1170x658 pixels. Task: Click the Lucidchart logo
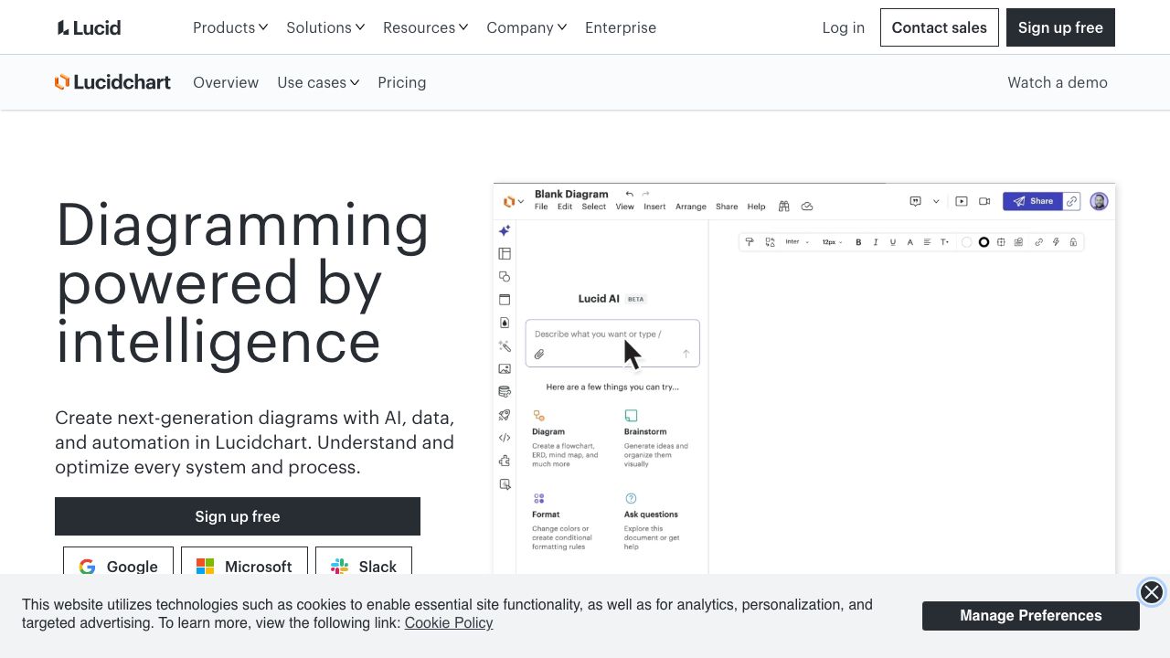pyautogui.click(x=112, y=82)
